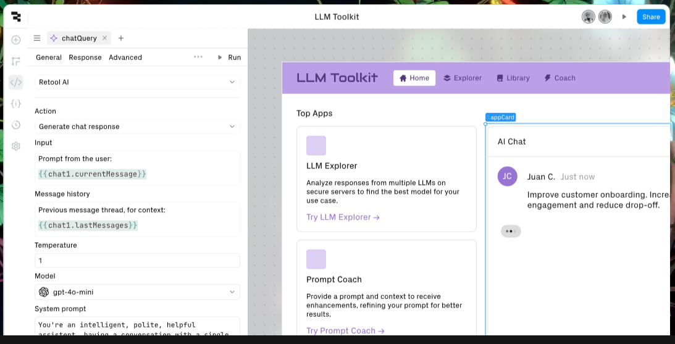Click the Top Apps heading
The height and width of the screenshot is (344, 675).
[314, 113]
